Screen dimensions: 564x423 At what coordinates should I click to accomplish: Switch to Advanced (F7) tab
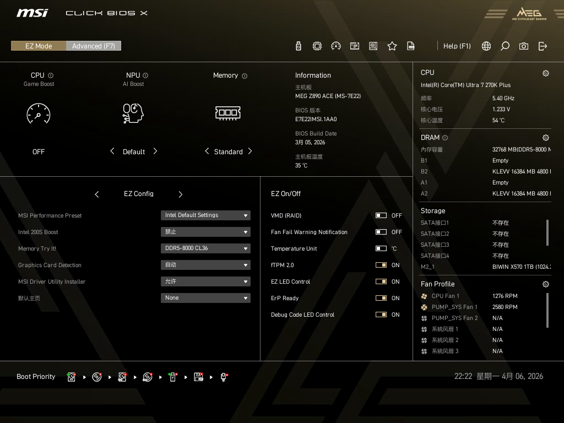pyautogui.click(x=94, y=46)
